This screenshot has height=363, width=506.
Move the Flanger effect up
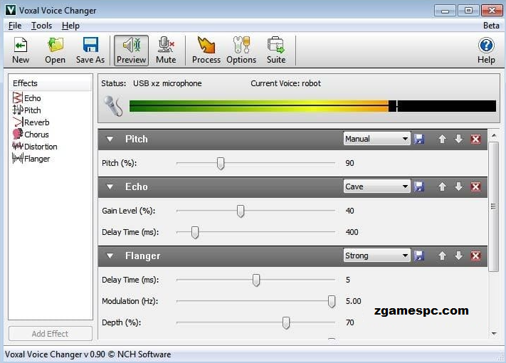pos(442,256)
